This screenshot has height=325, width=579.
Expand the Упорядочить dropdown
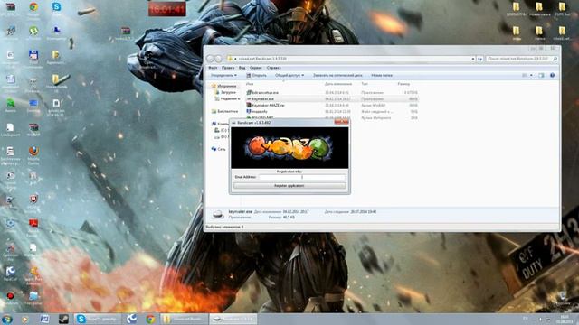coord(223,75)
